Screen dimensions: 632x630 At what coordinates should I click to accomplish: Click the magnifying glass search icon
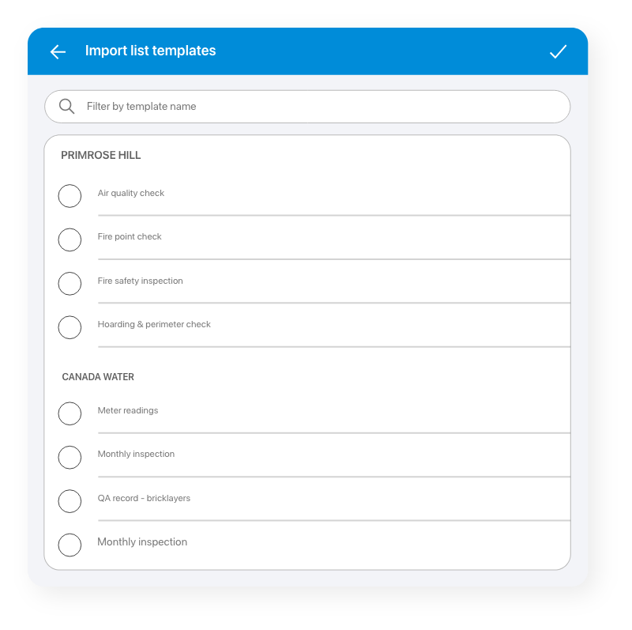(x=67, y=107)
